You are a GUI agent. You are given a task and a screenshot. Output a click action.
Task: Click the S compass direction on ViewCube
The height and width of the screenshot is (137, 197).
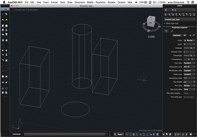[159, 26]
